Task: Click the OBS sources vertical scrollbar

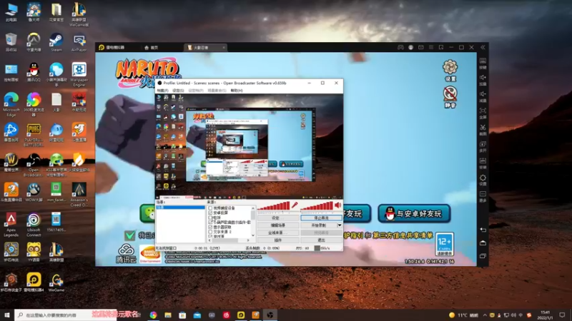Action: 253,221
